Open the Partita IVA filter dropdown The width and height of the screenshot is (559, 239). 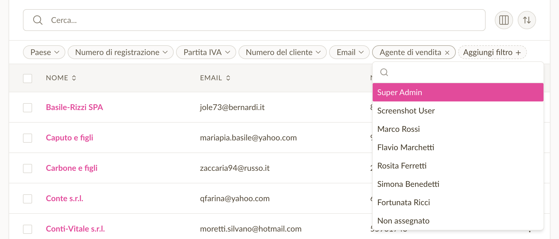tap(206, 52)
